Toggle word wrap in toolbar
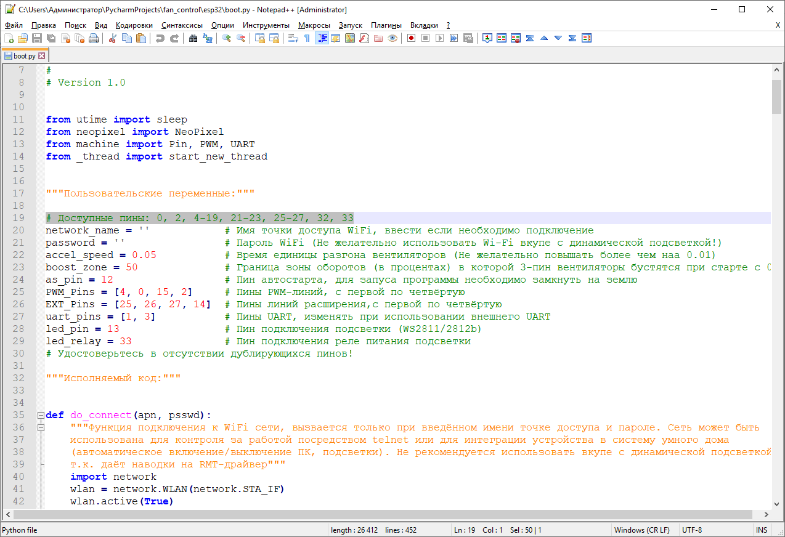 (293, 38)
